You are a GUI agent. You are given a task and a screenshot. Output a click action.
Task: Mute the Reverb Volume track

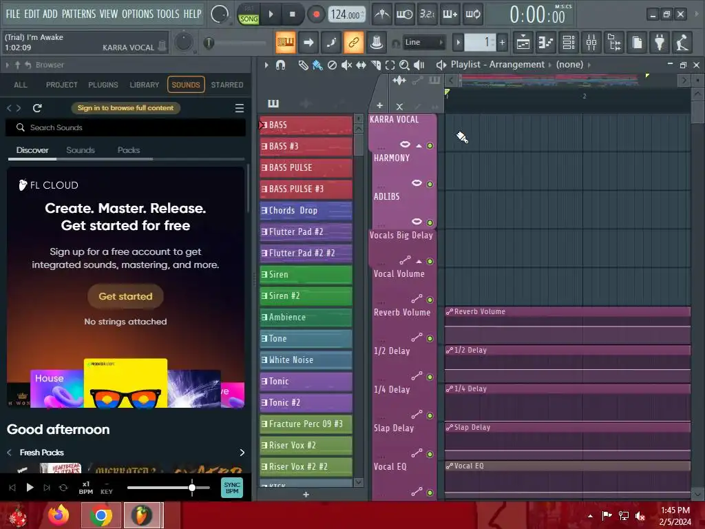[x=430, y=338]
